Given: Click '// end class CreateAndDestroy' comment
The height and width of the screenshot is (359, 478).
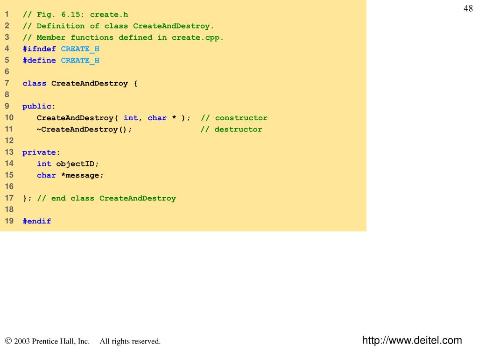Looking at the screenshot, I should tap(106, 198).
